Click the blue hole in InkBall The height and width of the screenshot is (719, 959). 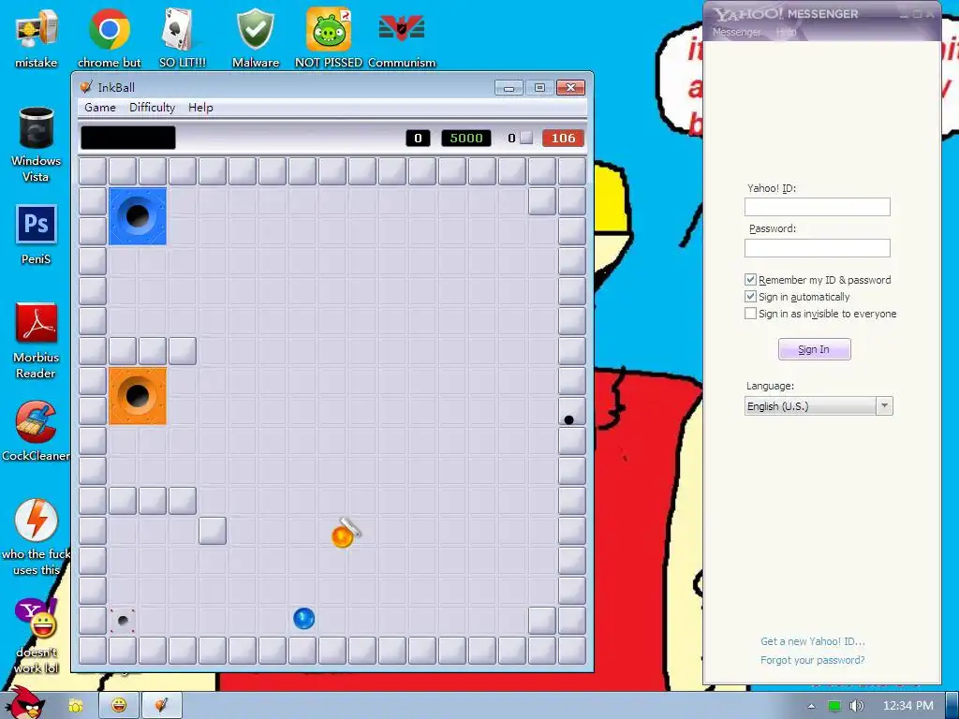(138, 216)
